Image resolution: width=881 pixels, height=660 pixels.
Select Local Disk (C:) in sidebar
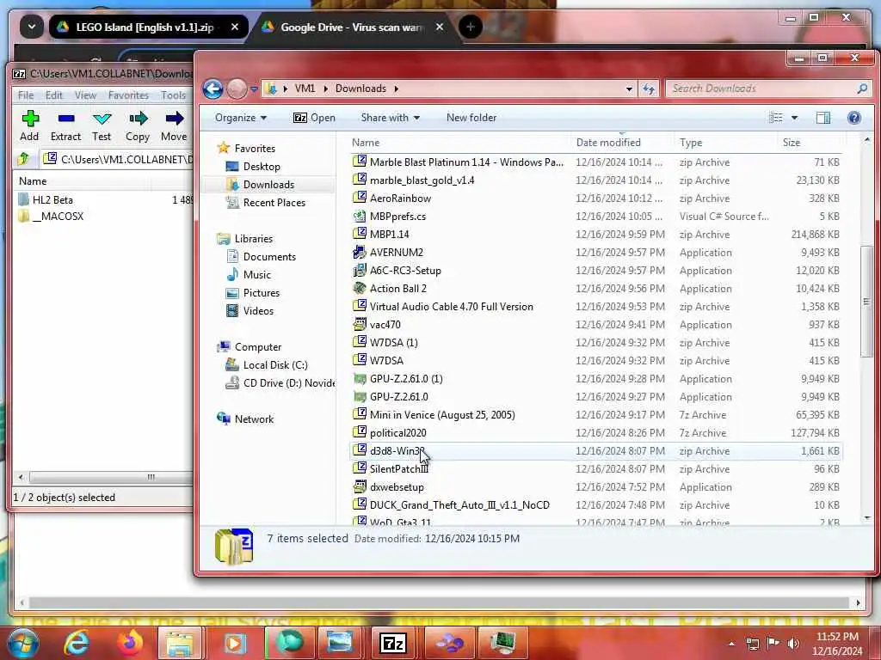point(275,364)
